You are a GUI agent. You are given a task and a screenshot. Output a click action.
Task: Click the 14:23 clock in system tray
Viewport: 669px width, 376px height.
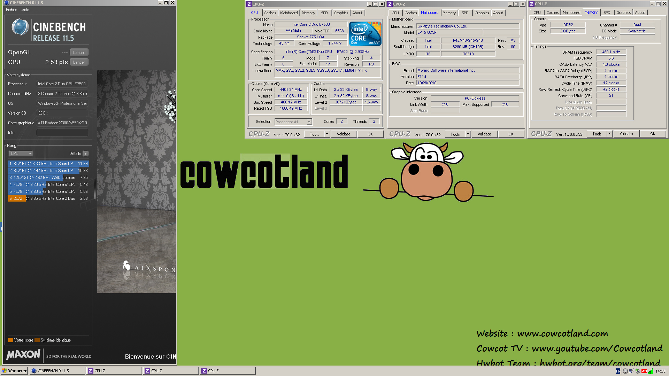660,371
